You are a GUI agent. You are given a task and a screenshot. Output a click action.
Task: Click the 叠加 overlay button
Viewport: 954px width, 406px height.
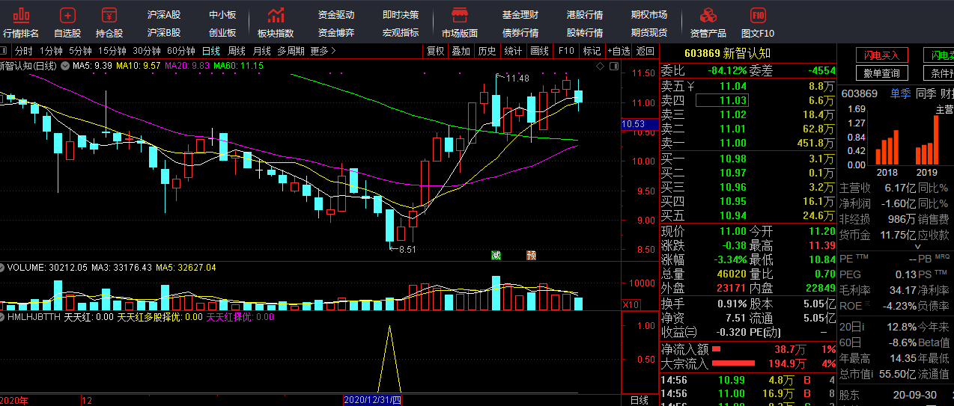pyautogui.click(x=461, y=51)
